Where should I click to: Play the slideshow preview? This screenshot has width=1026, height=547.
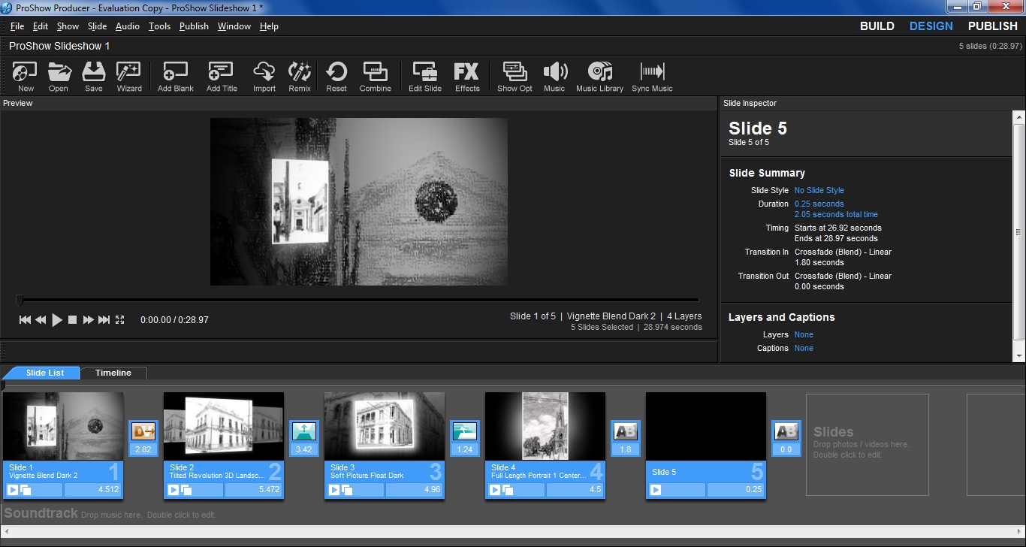coord(57,320)
